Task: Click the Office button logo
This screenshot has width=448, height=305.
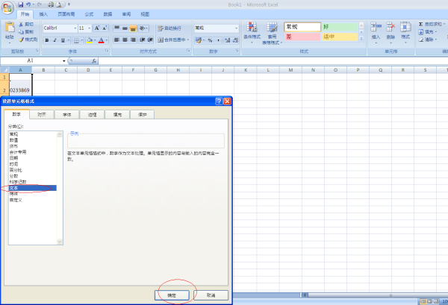Action: (8, 7)
